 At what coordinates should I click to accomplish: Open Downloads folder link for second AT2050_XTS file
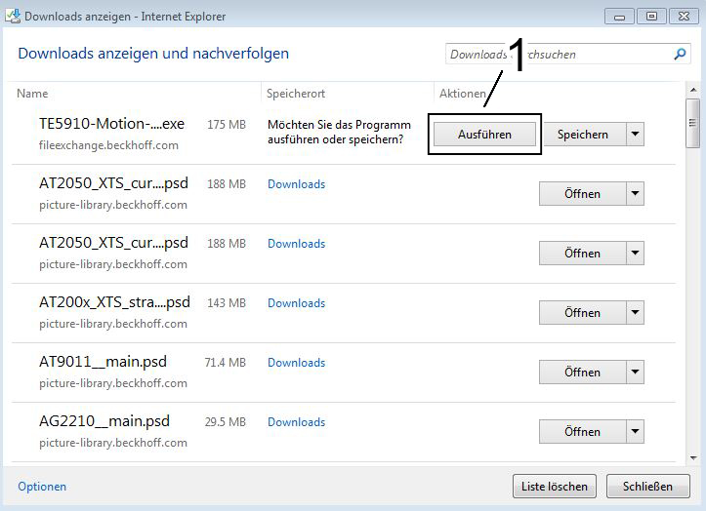point(296,244)
